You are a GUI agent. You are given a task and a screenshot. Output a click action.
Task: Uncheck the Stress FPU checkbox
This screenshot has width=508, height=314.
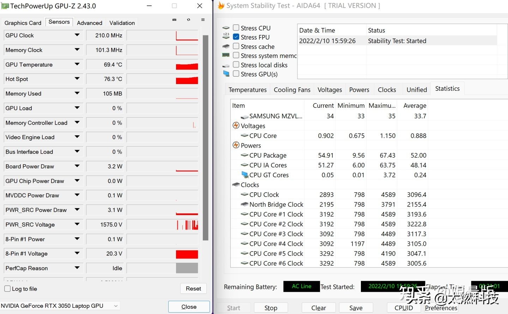(236, 37)
